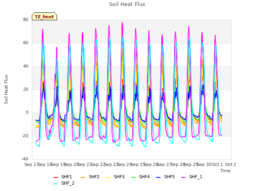Click the green SHF4 legend swatch
This screenshot has width=255, height=191.
point(133,177)
